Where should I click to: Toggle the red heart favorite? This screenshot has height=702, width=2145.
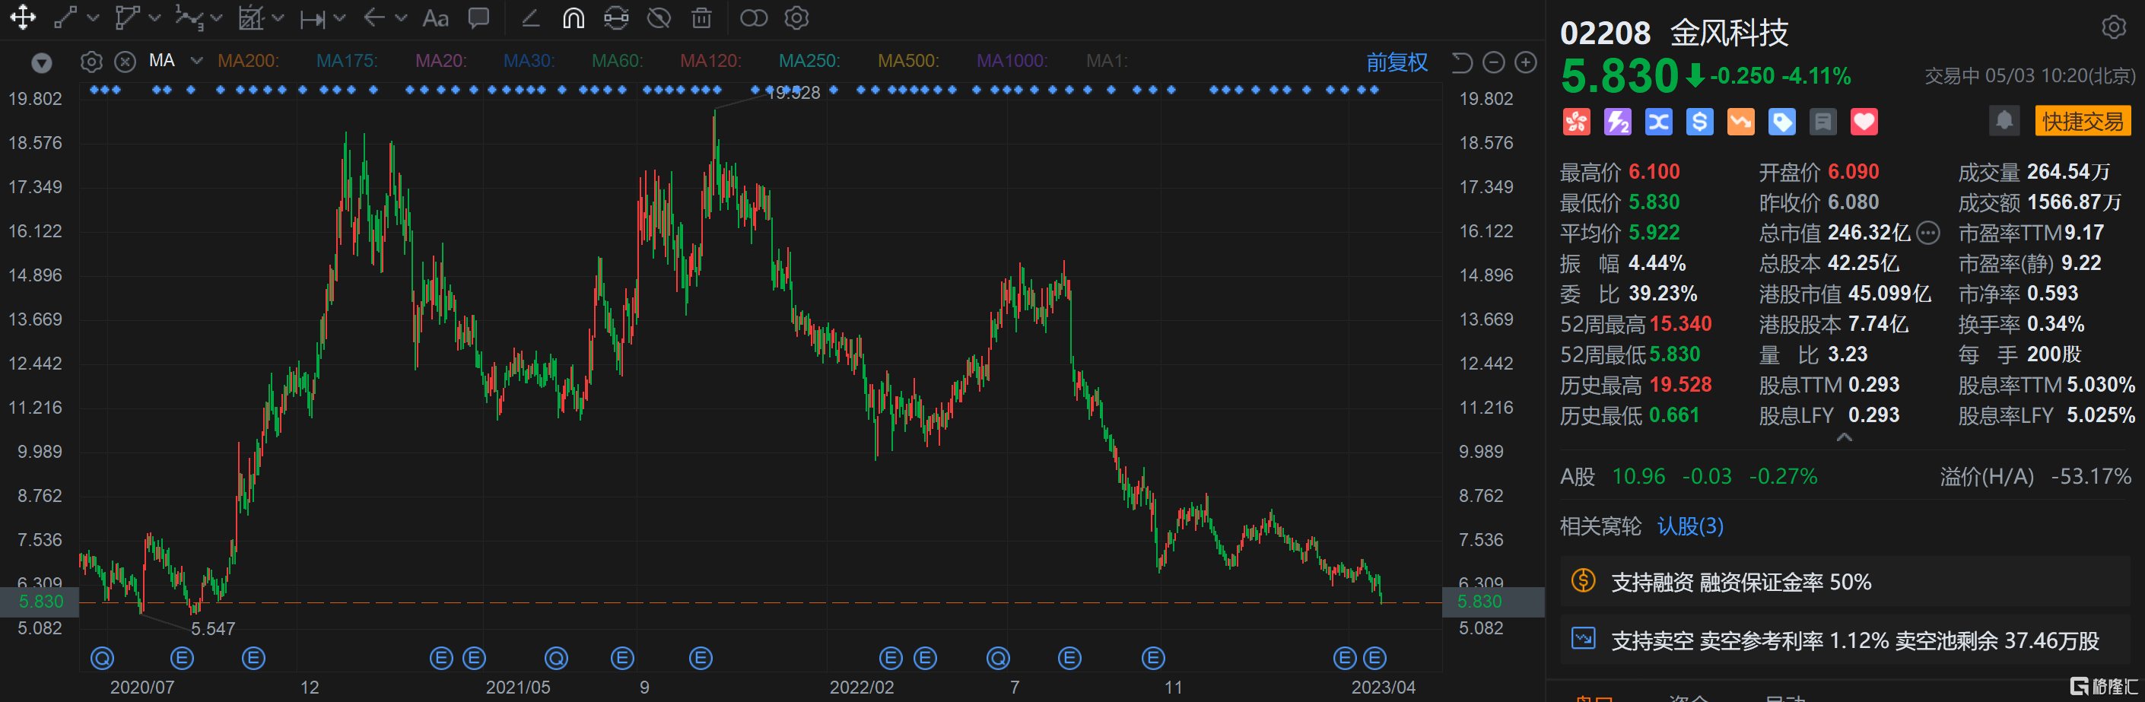[x=1864, y=122]
